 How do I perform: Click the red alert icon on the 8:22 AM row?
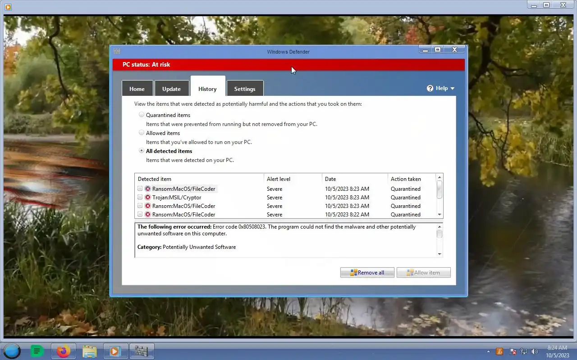[x=147, y=215]
